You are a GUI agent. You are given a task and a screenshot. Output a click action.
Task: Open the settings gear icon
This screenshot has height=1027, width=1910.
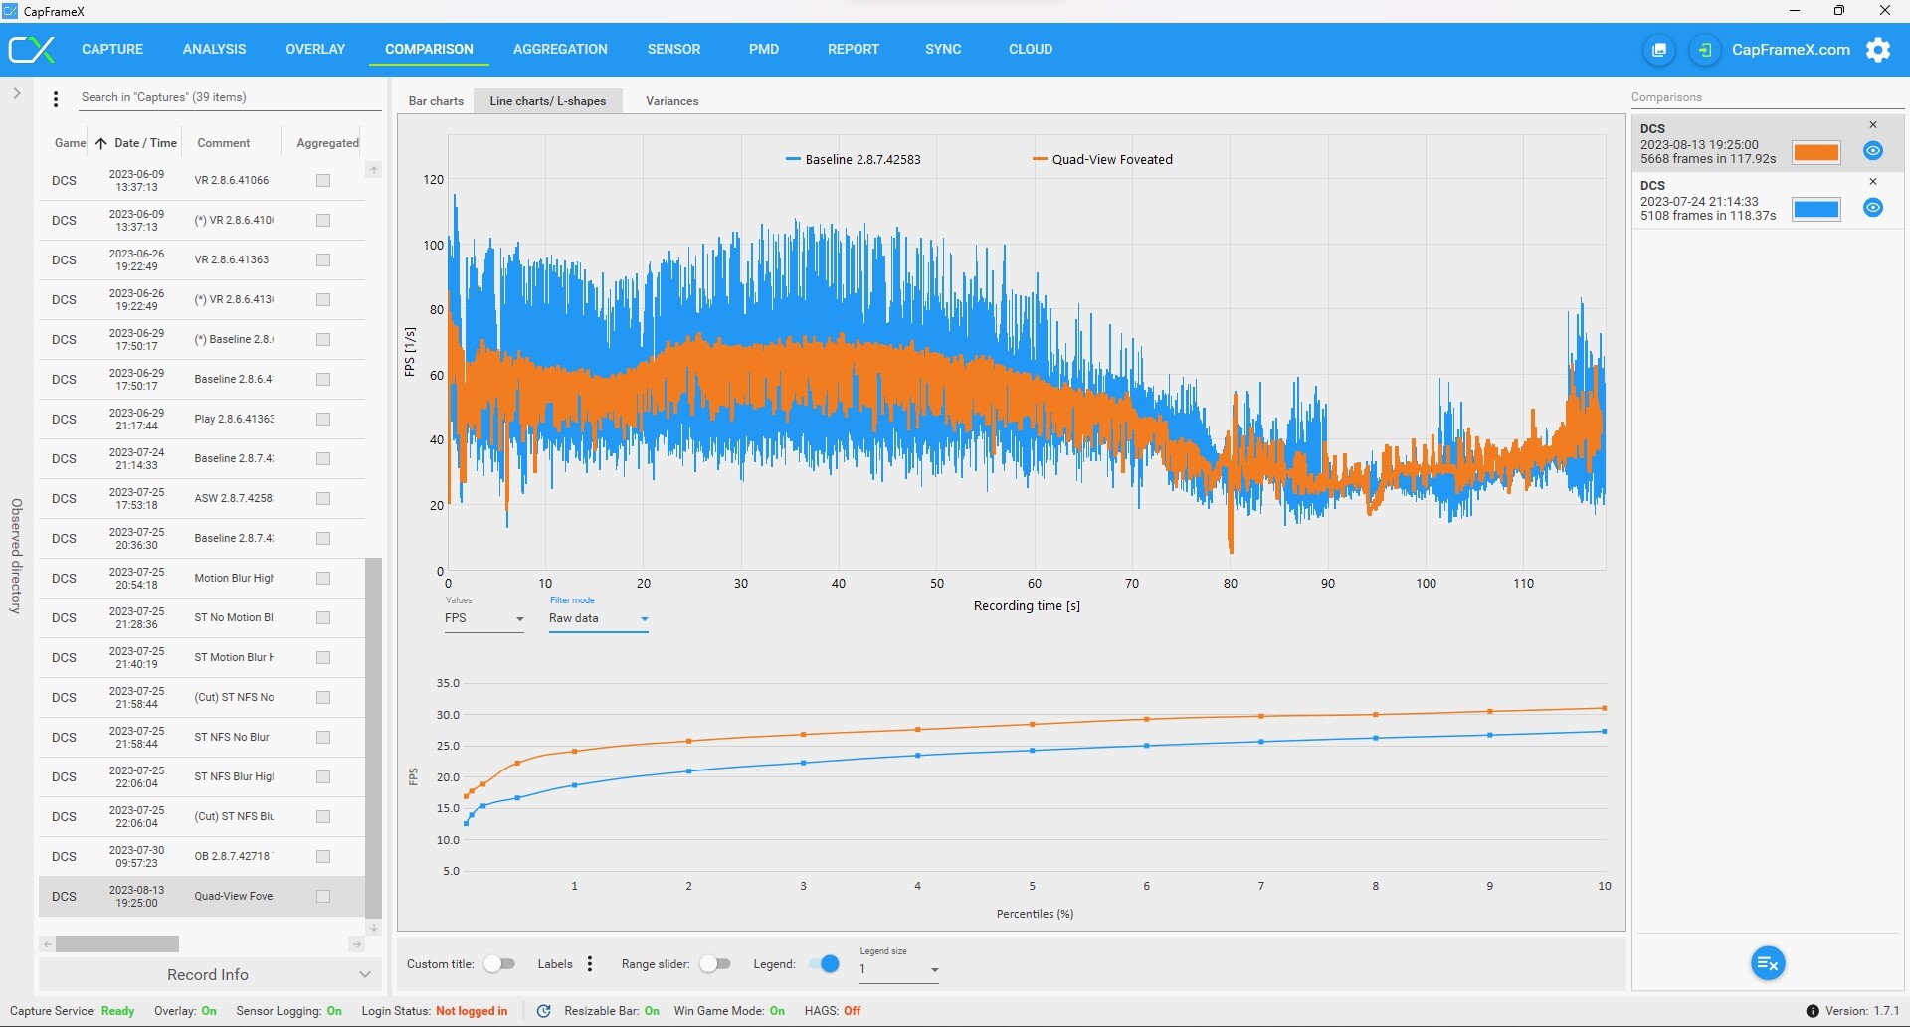click(x=1878, y=50)
